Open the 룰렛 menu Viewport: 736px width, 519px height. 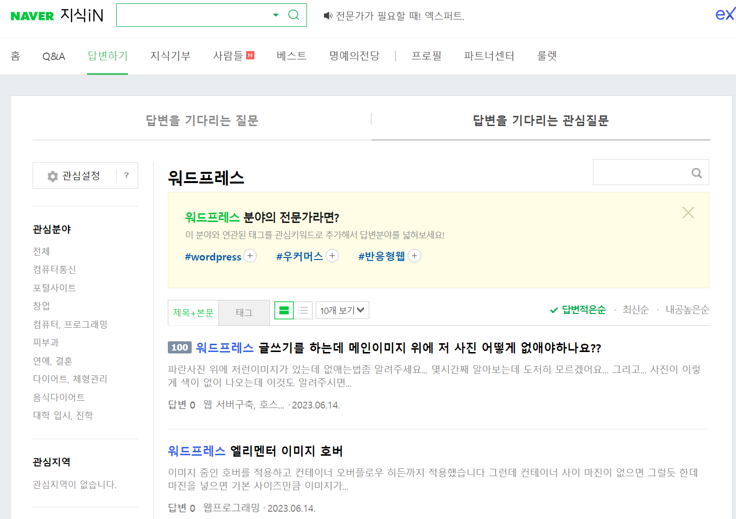tap(547, 56)
